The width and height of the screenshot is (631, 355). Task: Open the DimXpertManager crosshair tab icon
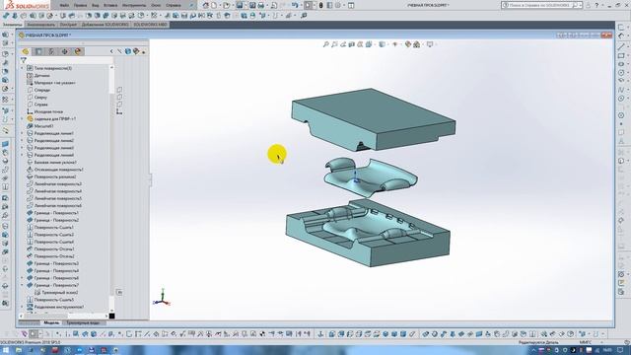[65, 51]
